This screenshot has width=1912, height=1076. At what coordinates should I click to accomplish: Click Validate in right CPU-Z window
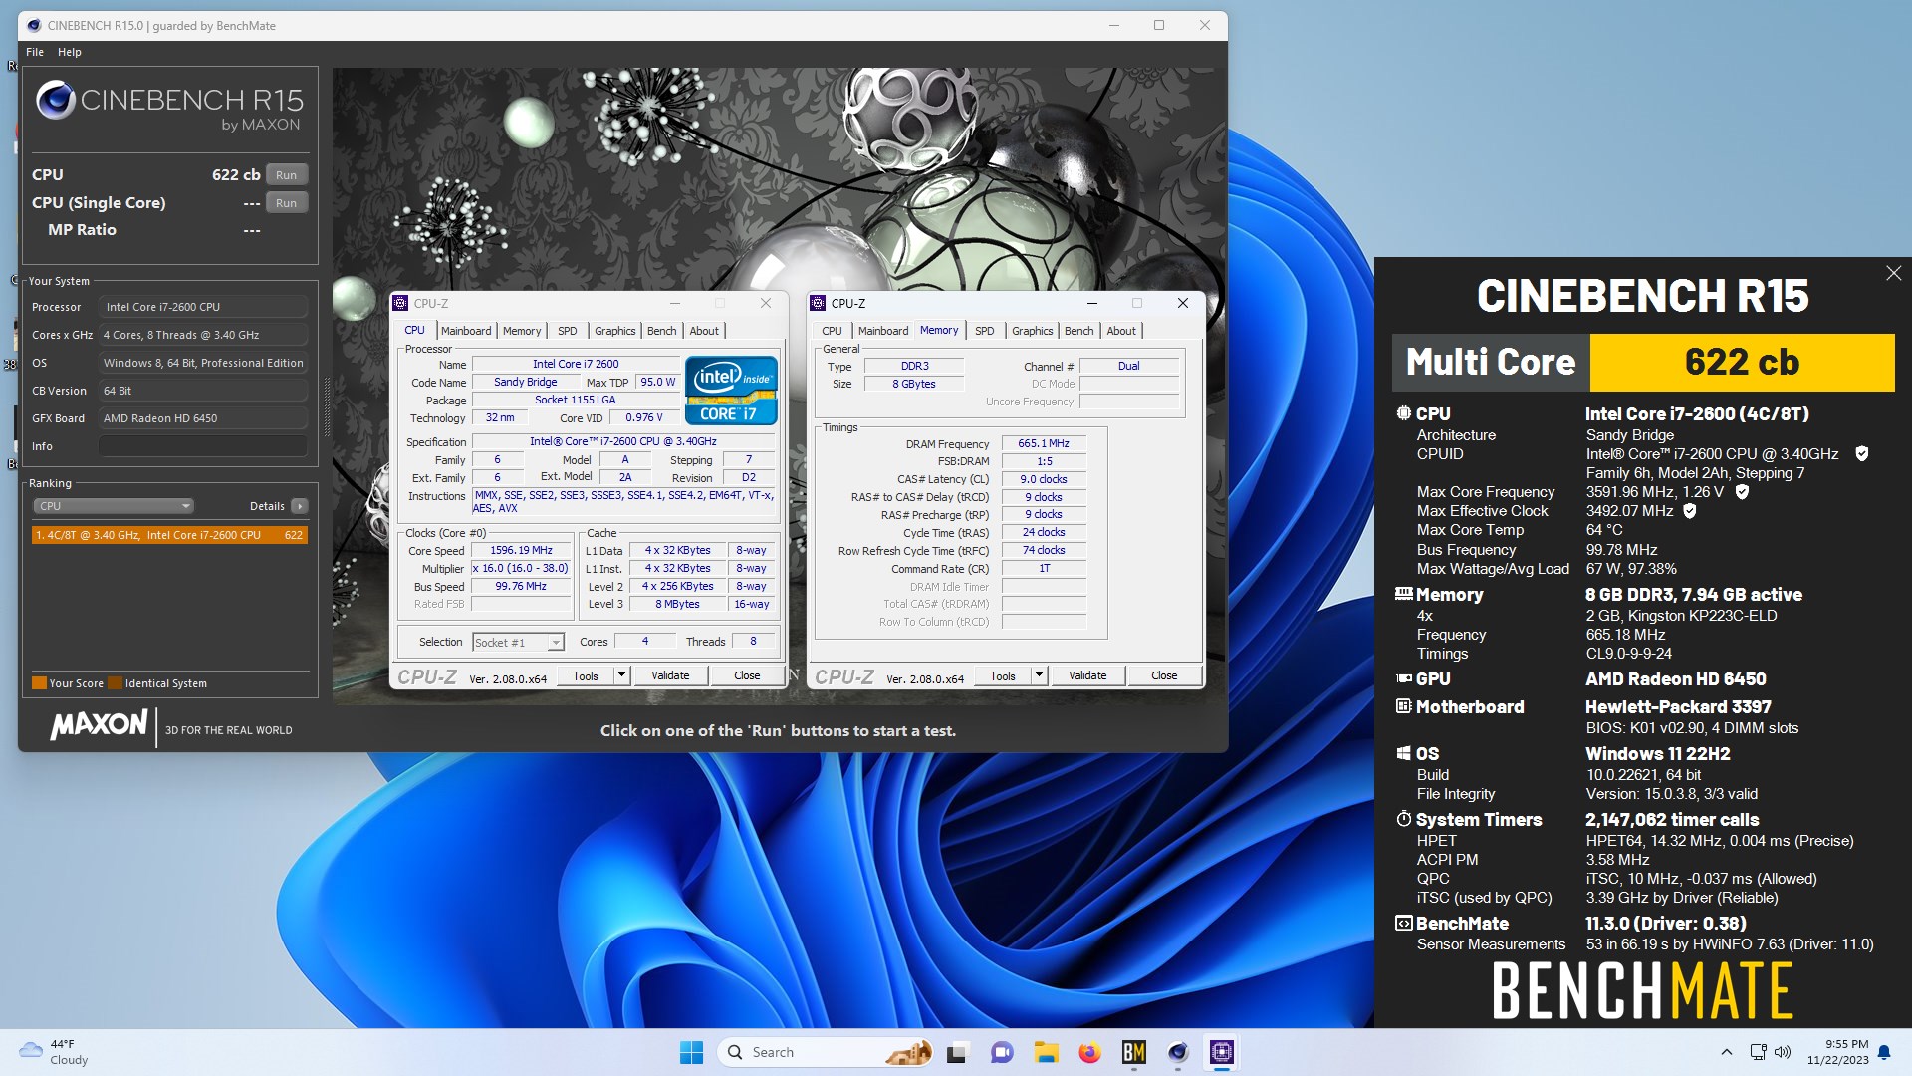click(1087, 676)
